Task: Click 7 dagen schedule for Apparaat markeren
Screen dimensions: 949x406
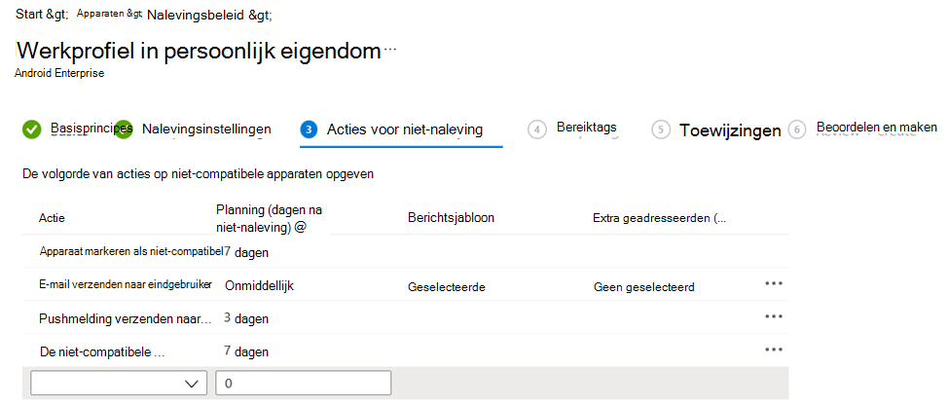Action: [x=245, y=252]
